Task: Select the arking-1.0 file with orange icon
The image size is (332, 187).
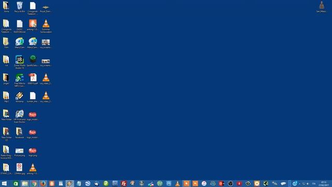Action: pos(33,25)
